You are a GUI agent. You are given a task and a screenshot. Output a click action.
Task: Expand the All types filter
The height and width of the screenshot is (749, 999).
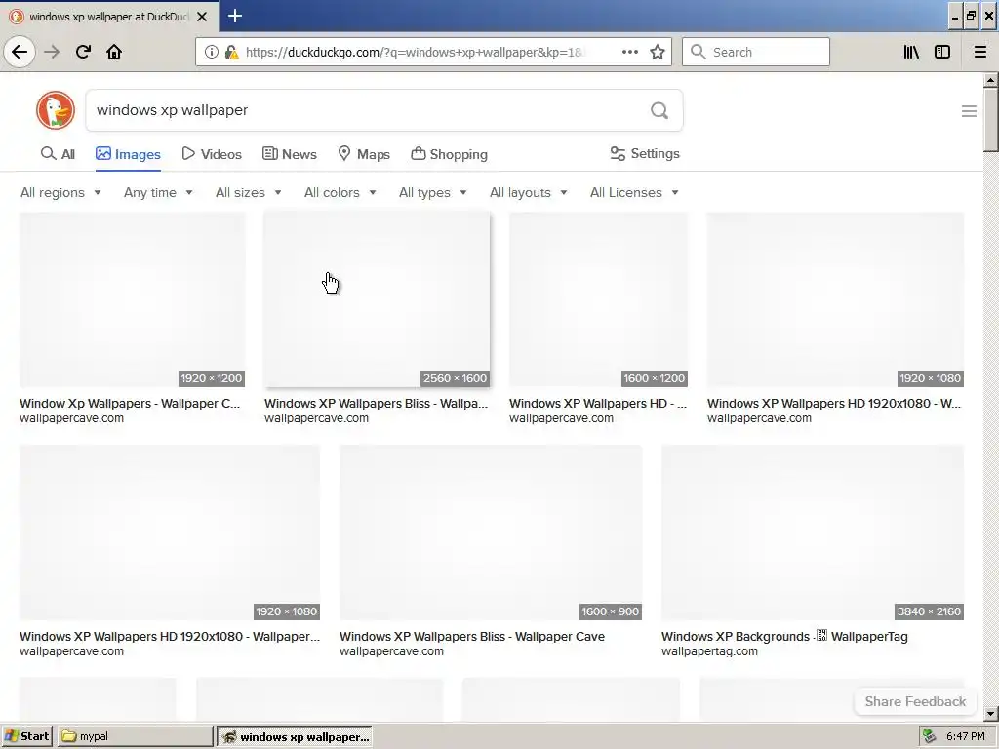[432, 192]
